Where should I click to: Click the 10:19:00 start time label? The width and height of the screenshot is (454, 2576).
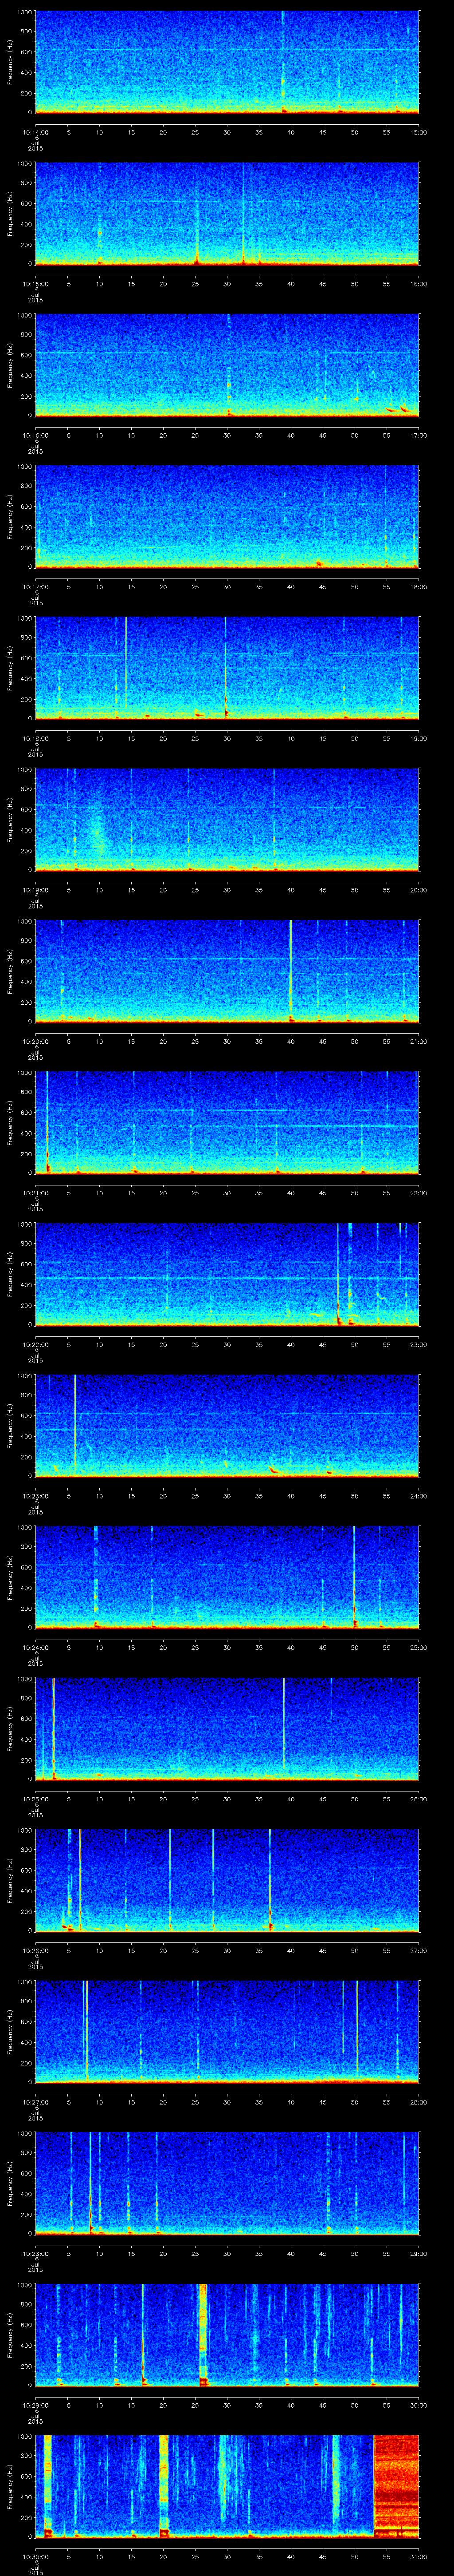[35, 890]
